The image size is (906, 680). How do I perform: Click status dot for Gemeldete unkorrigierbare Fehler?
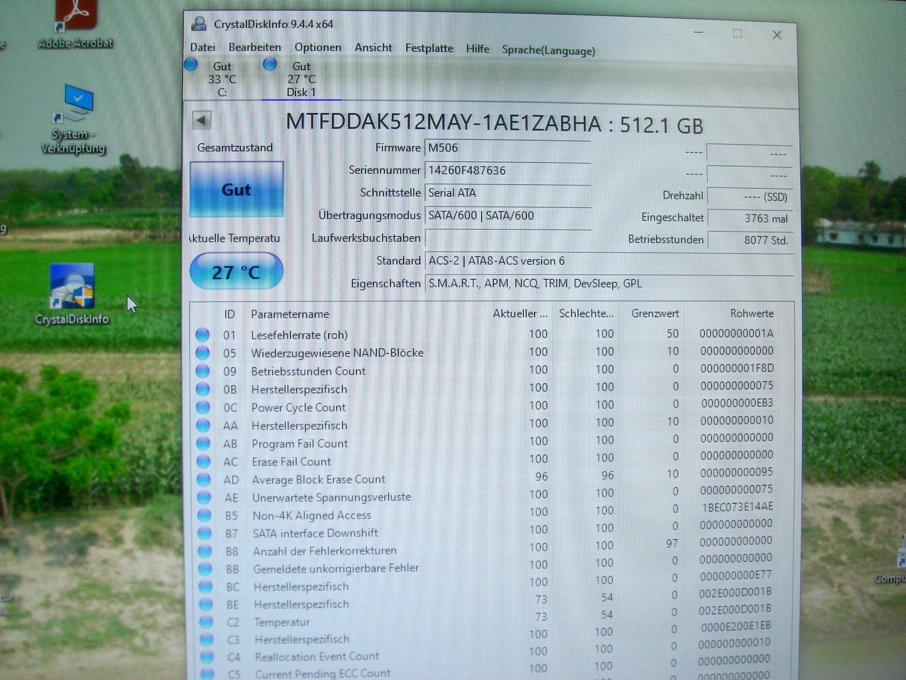click(205, 569)
